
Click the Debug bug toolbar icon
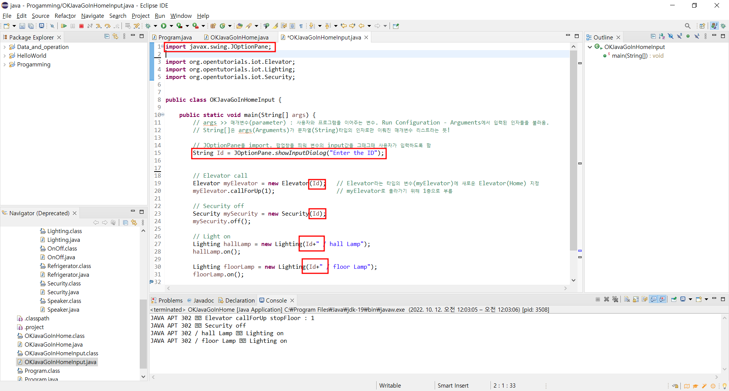(148, 26)
